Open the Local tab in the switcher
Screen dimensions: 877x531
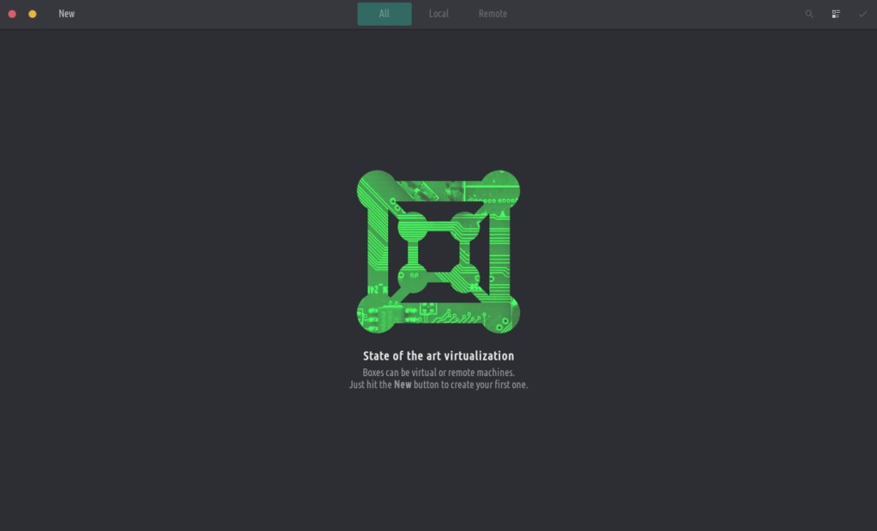438,14
